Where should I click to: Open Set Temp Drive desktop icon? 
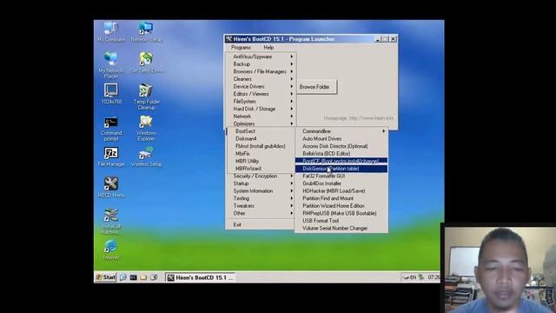[147, 63]
